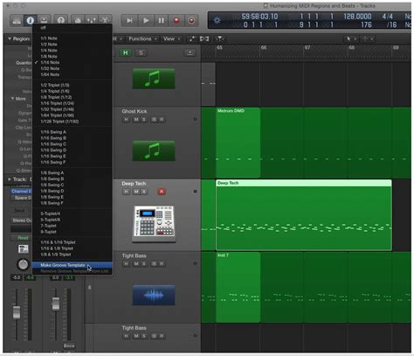
Task: Open the Editors scissors button
Action: tap(105, 20)
